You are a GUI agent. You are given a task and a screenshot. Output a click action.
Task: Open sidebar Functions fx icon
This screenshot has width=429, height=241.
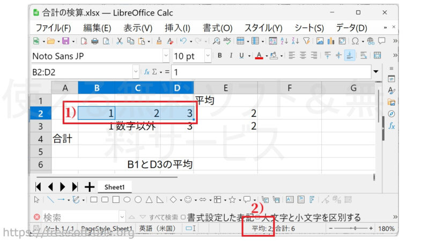tap(391, 126)
